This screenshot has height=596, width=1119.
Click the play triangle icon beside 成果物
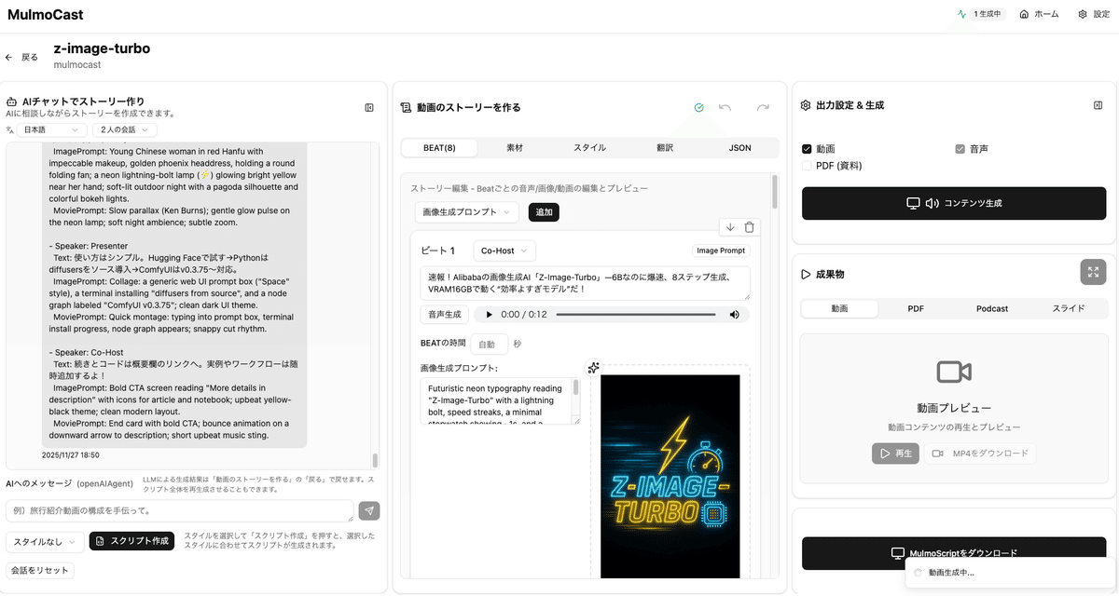coord(806,275)
